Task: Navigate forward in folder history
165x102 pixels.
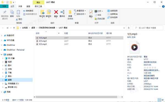Action: (7, 28)
